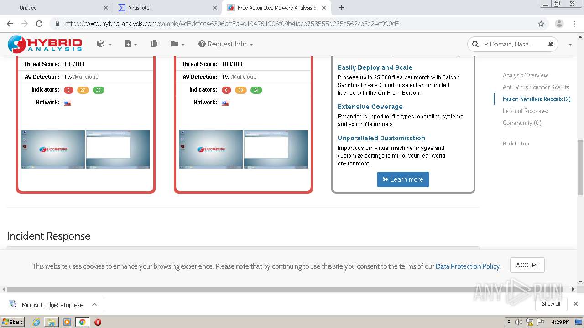Open File Explorer from taskbar

tap(52, 322)
